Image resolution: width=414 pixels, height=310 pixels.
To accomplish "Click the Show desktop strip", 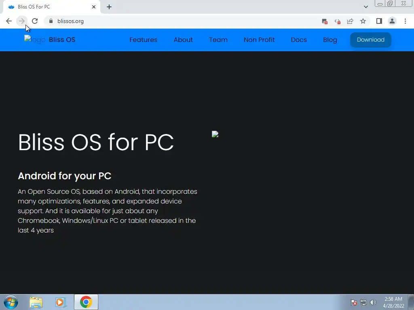I will click(x=411, y=302).
